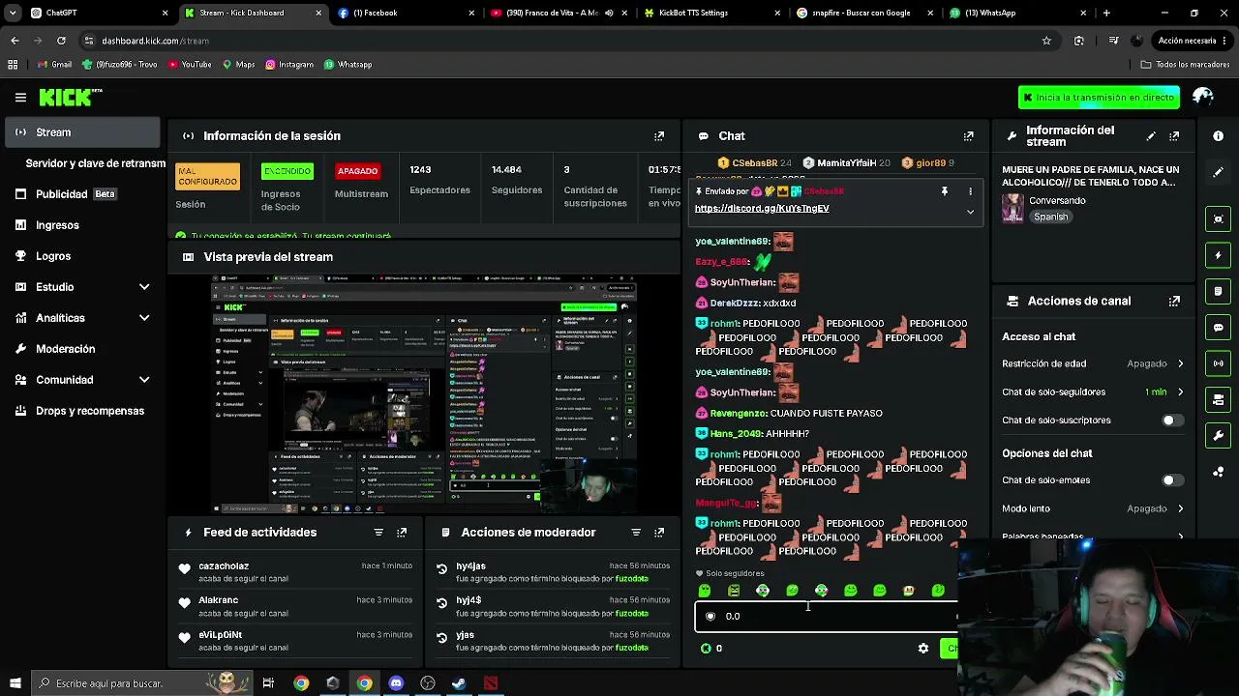Image resolution: width=1239 pixels, height=696 pixels.
Task: Click the stream preview thumbnail
Action: point(425,394)
